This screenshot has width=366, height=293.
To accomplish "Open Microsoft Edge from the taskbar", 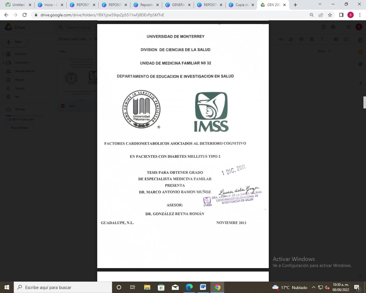I will (189, 287).
